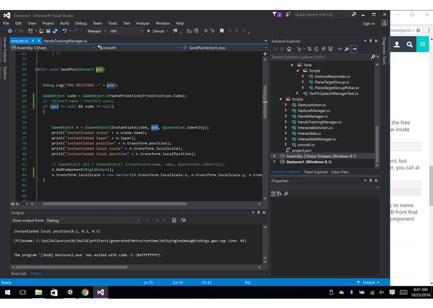Click Clear All icon in Output panel toolbar

click(x=174, y=220)
